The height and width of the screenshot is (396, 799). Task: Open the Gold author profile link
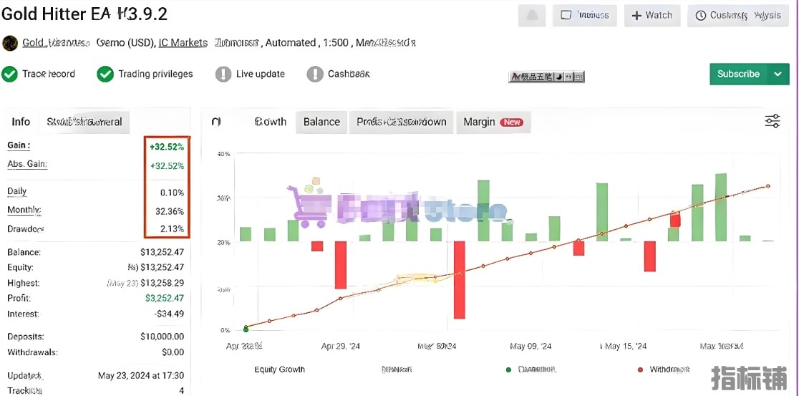56,43
